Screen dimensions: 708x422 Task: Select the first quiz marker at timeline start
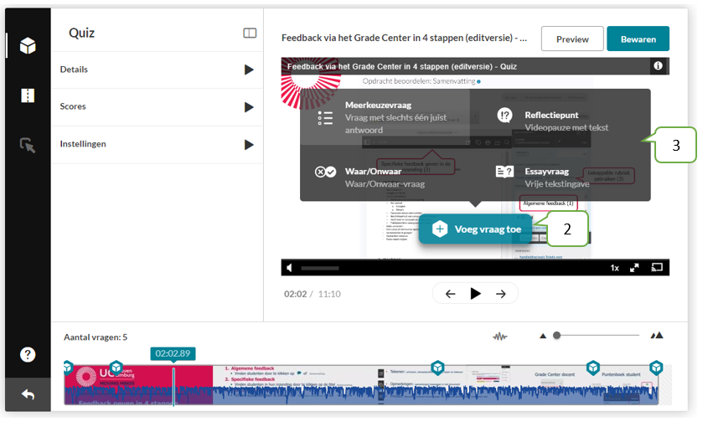tap(68, 368)
